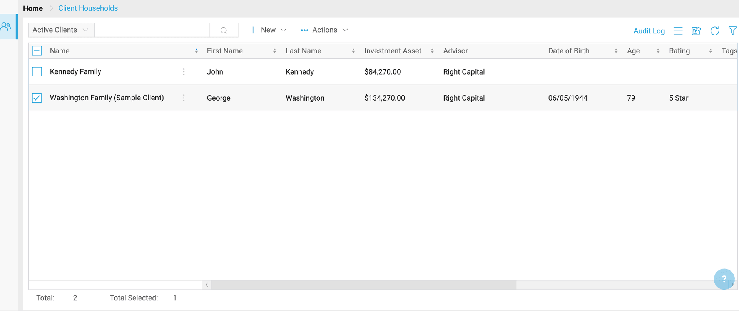Open the client households sidebar icon

(x=6, y=26)
